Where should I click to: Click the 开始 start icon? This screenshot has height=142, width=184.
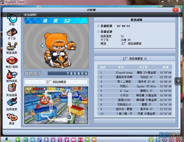[x=12, y=20]
